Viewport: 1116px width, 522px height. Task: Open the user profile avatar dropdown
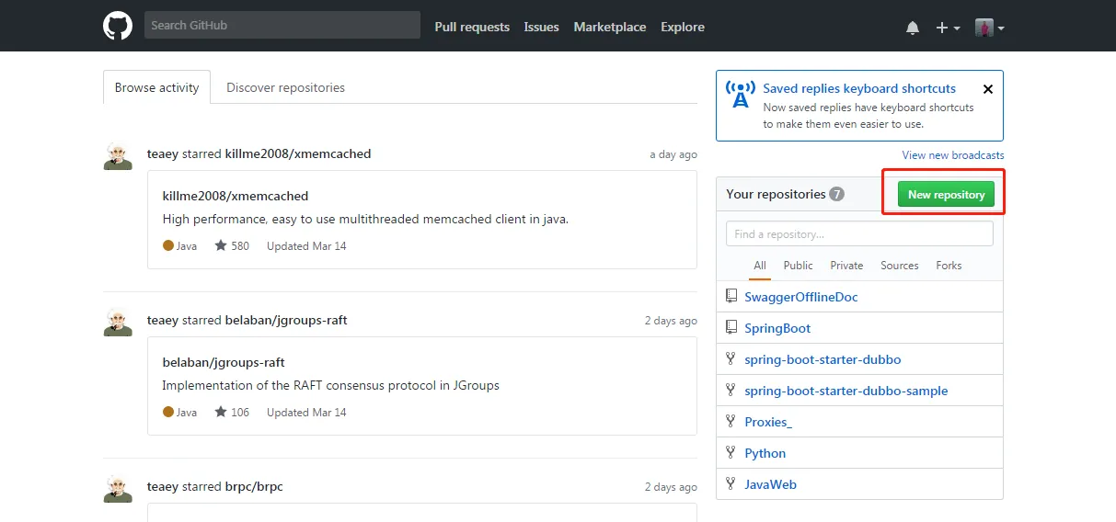(989, 28)
